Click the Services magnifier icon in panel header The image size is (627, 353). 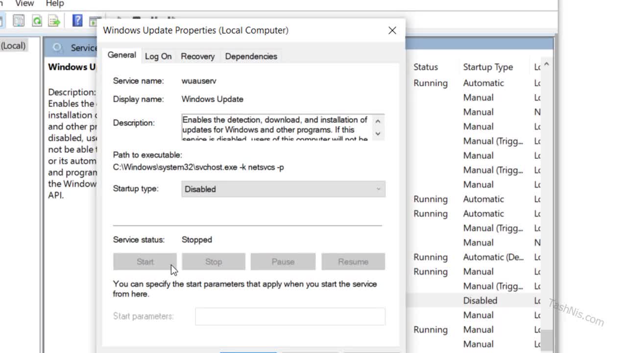tap(58, 48)
